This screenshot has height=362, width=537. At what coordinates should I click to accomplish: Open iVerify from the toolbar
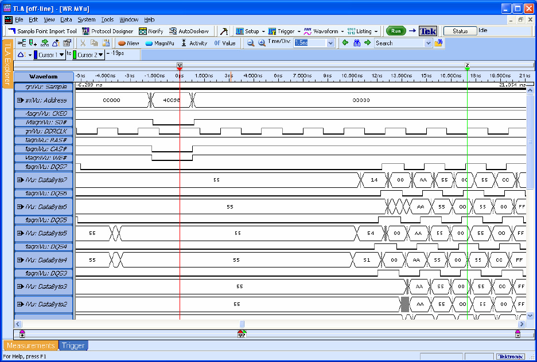[x=151, y=31]
